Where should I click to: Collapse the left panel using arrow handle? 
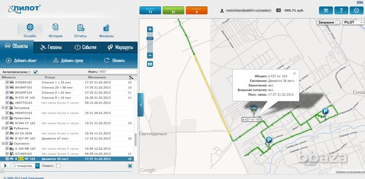(x=141, y=105)
